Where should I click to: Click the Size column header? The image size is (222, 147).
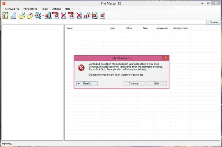[x=145, y=28]
